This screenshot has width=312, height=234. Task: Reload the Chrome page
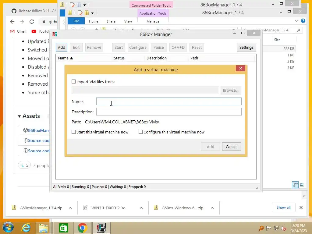pyautogui.click(x=32, y=22)
